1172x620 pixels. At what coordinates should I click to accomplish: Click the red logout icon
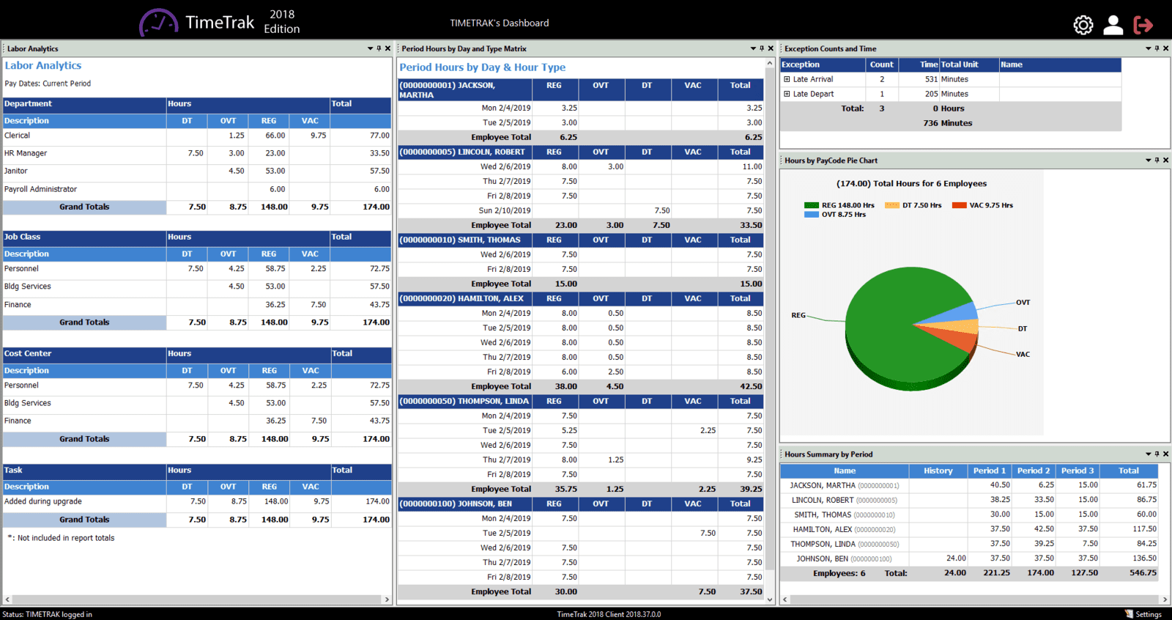[1143, 25]
